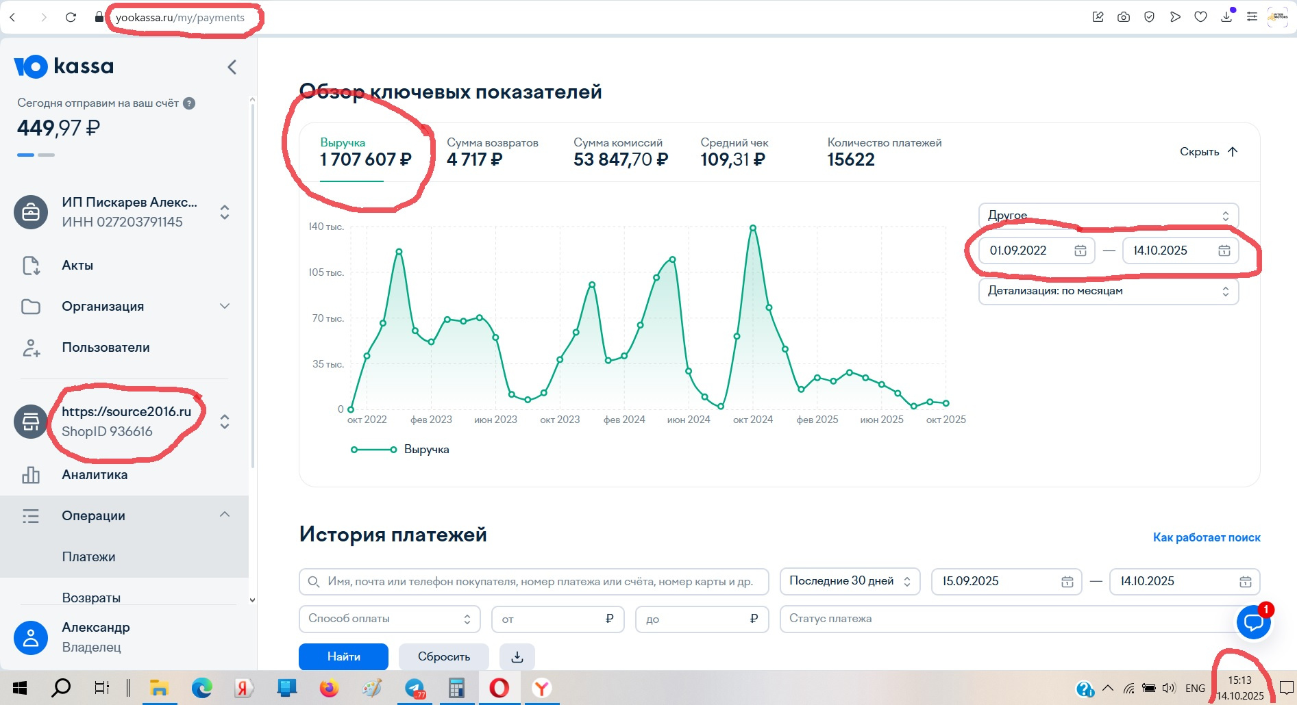Click the YooKassa logo
This screenshot has width=1297, height=705.
click(64, 66)
